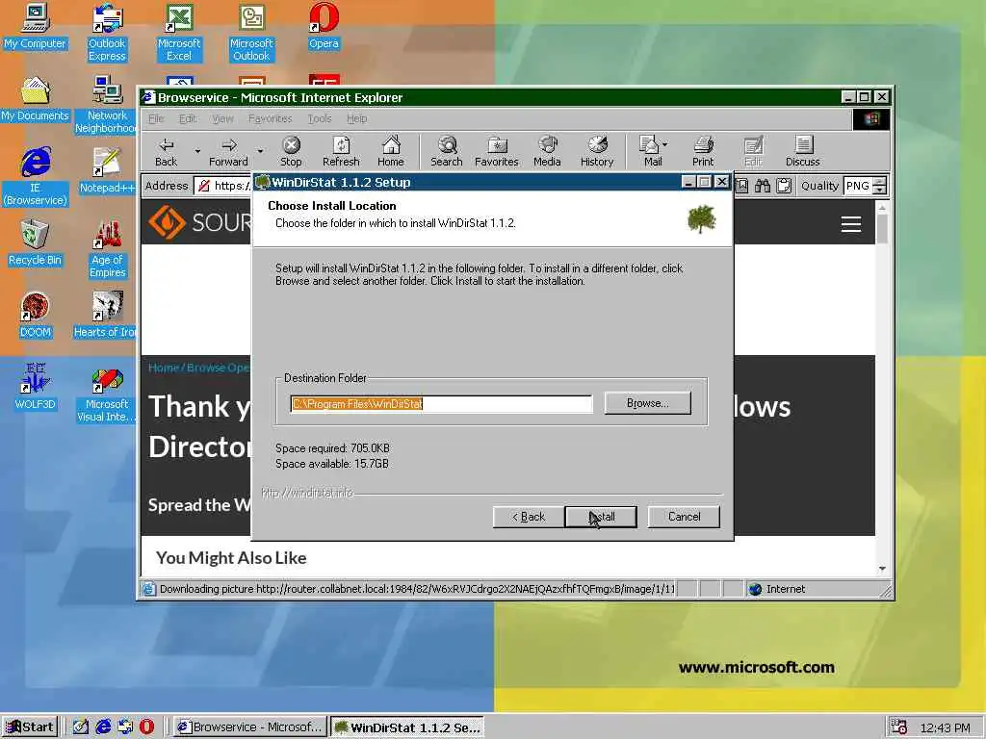
Task: Click the binoculars find icon in Browservice bar
Action: [x=763, y=186]
